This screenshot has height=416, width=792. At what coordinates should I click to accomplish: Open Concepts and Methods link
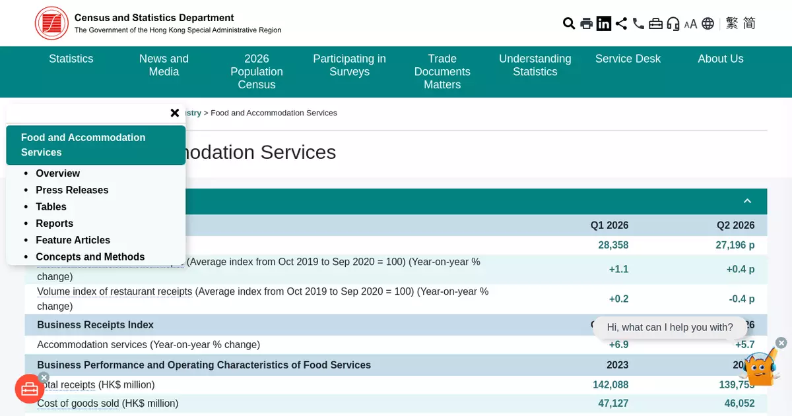tap(90, 257)
